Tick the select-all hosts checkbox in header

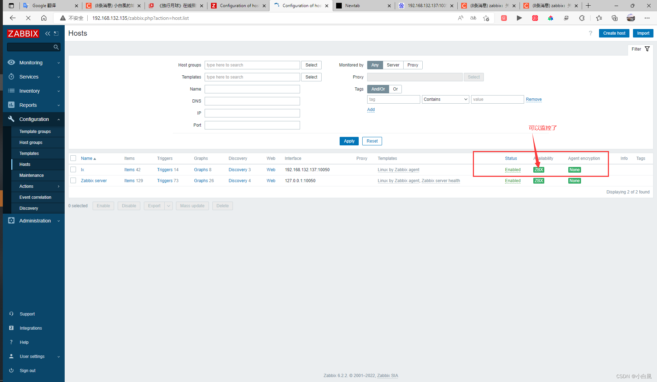coord(73,158)
